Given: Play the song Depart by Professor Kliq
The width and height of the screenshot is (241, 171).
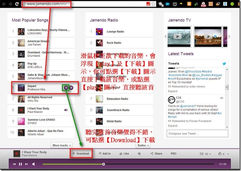Looking at the screenshot, I should coord(66,88).
